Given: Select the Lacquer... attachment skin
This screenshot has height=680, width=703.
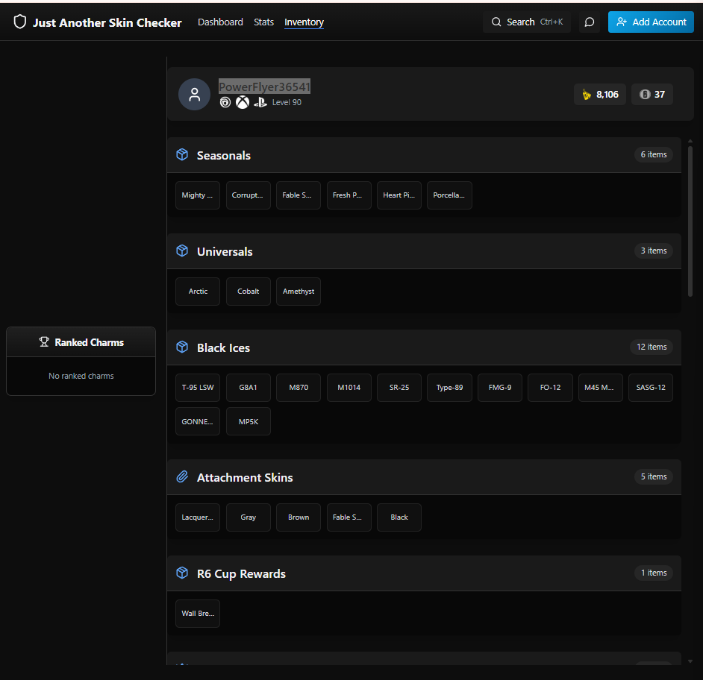Looking at the screenshot, I should (x=197, y=517).
